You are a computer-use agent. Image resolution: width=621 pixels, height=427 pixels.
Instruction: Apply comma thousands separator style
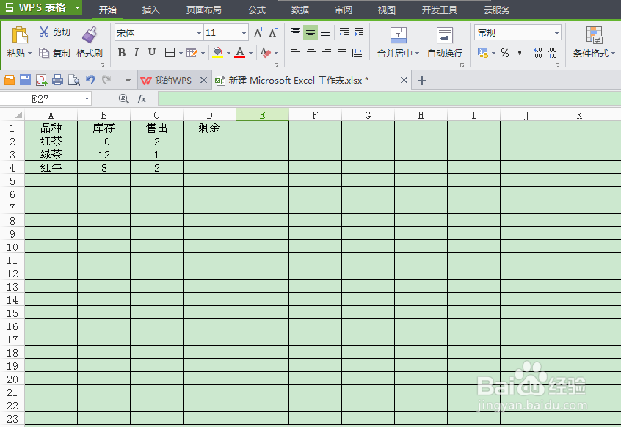click(520, 53)
